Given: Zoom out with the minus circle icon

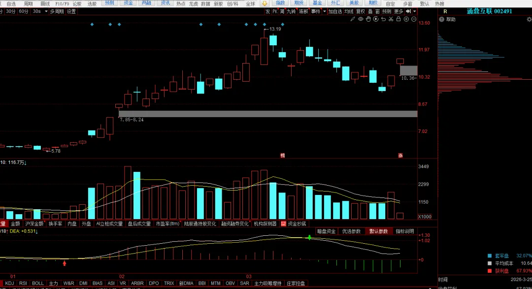Looking at the screenshot, I should click(x=414, y=19).
